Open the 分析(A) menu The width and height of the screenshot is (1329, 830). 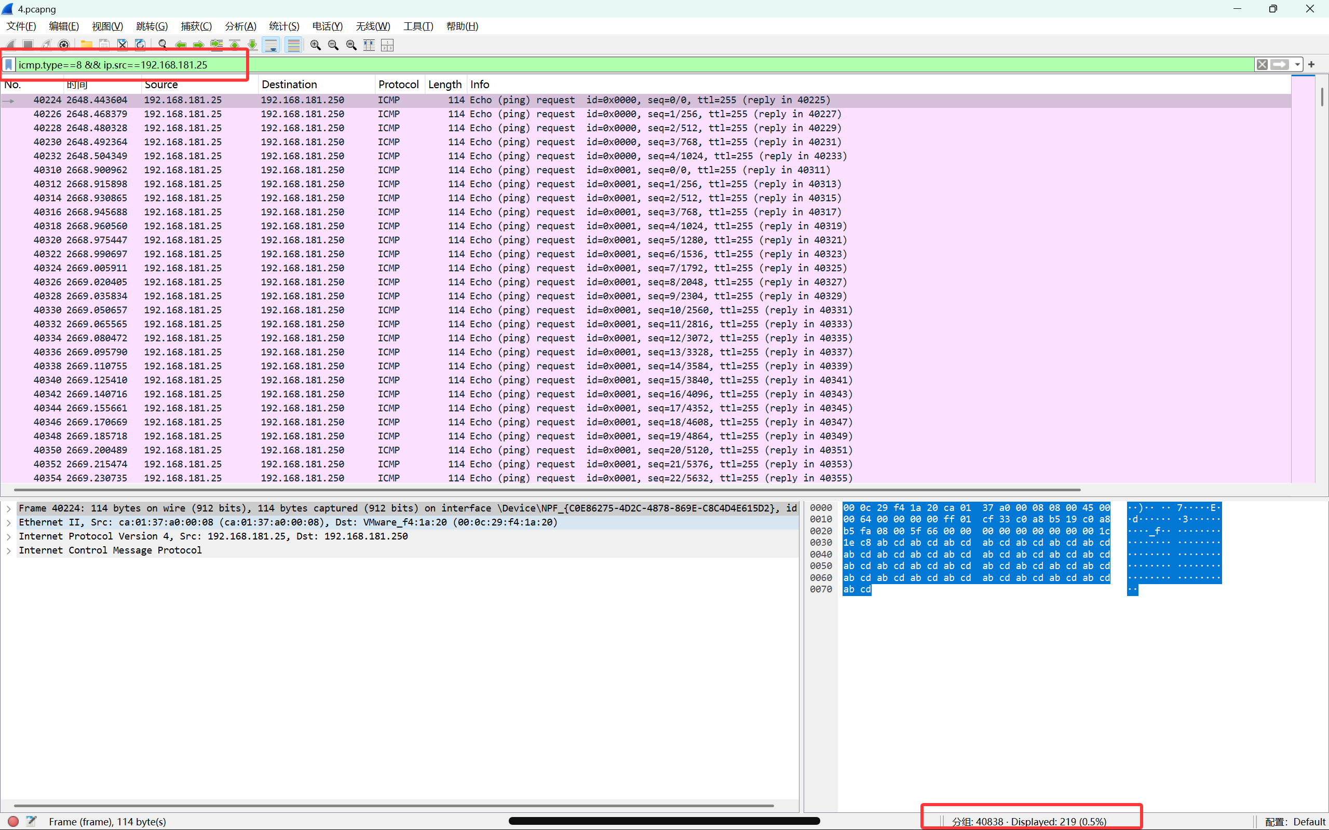click(240, 26)
